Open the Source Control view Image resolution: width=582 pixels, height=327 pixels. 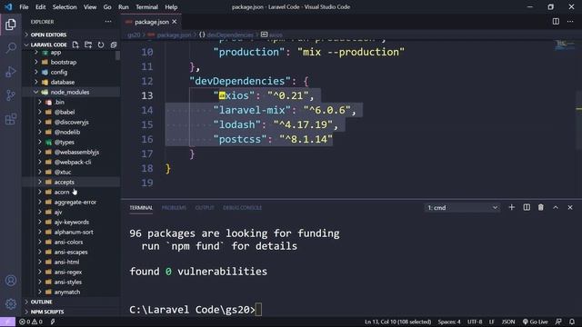tap(11, 95)
